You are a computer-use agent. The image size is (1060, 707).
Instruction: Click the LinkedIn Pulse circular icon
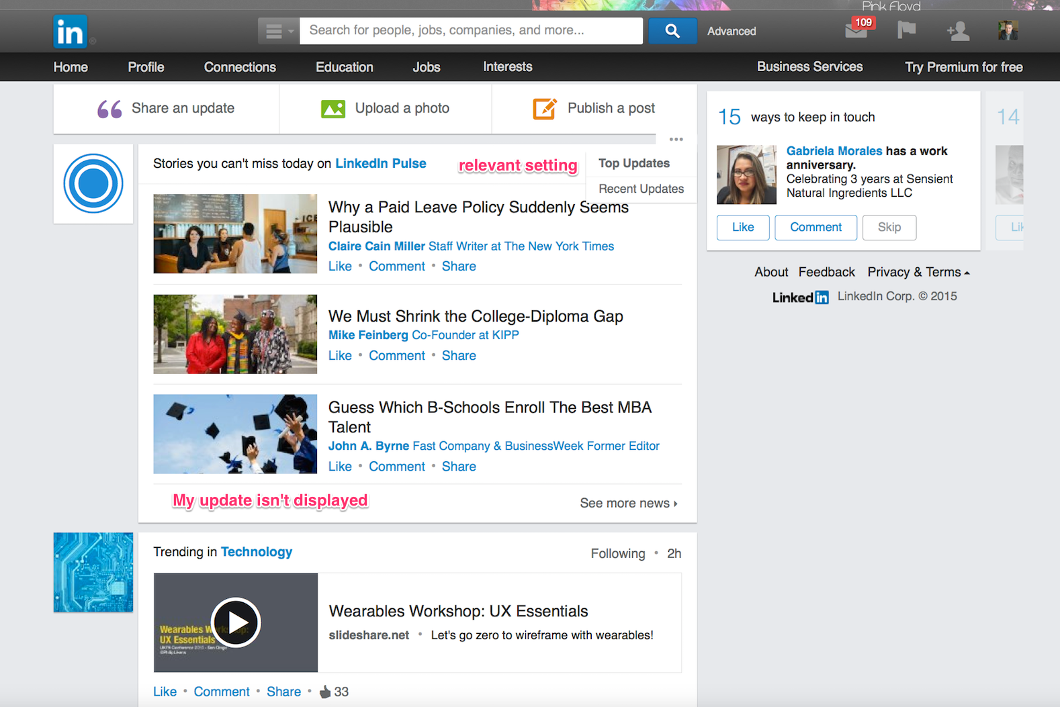[93, 183]
